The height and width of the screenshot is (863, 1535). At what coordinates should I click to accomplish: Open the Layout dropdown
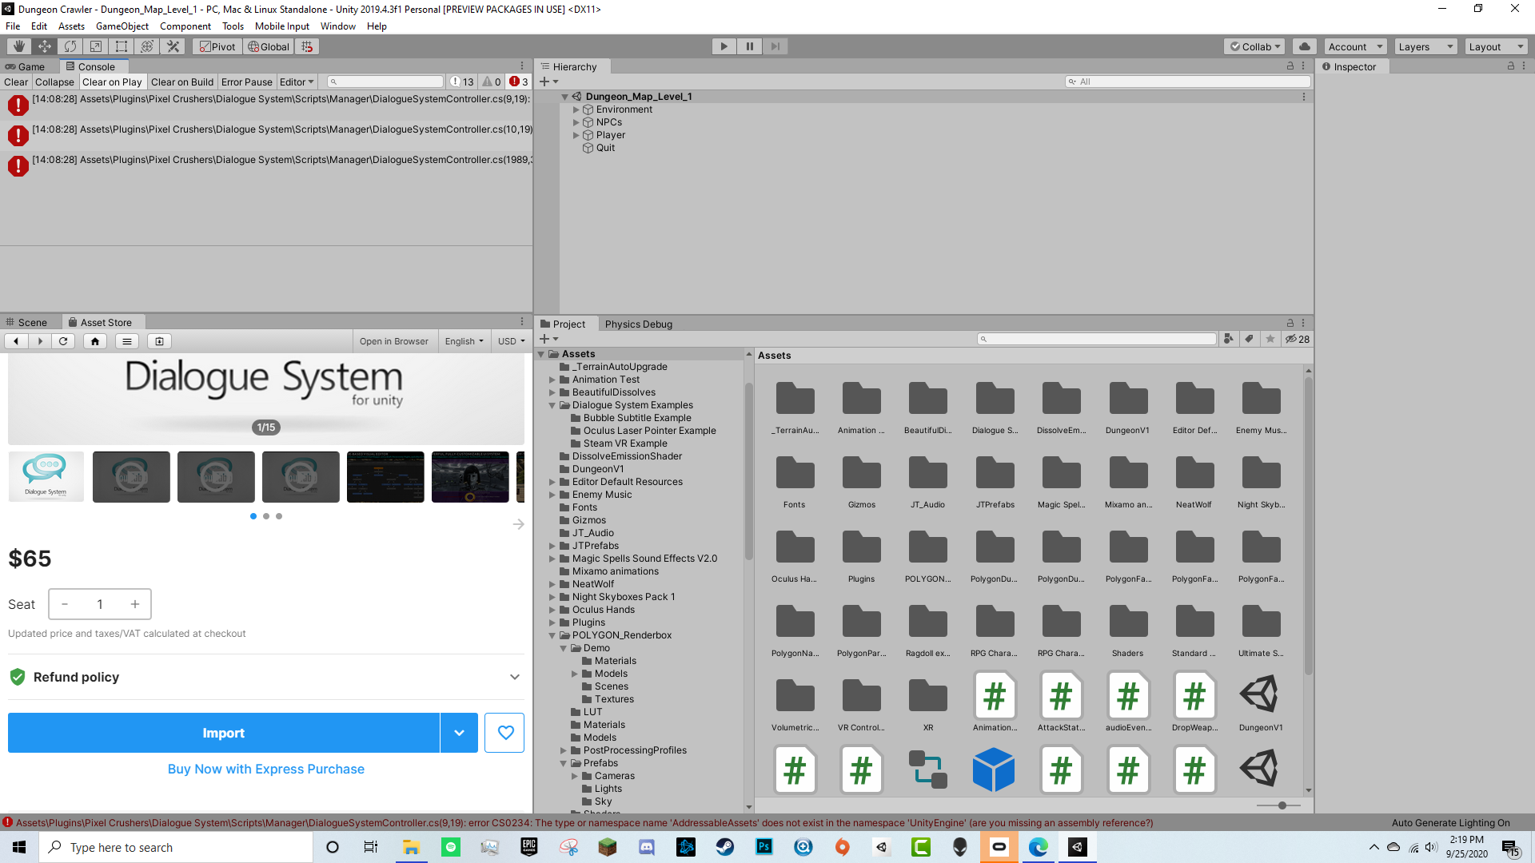pos(1496,46)
